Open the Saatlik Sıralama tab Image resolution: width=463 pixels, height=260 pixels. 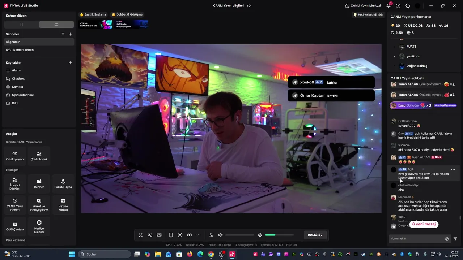click(93, 14)
